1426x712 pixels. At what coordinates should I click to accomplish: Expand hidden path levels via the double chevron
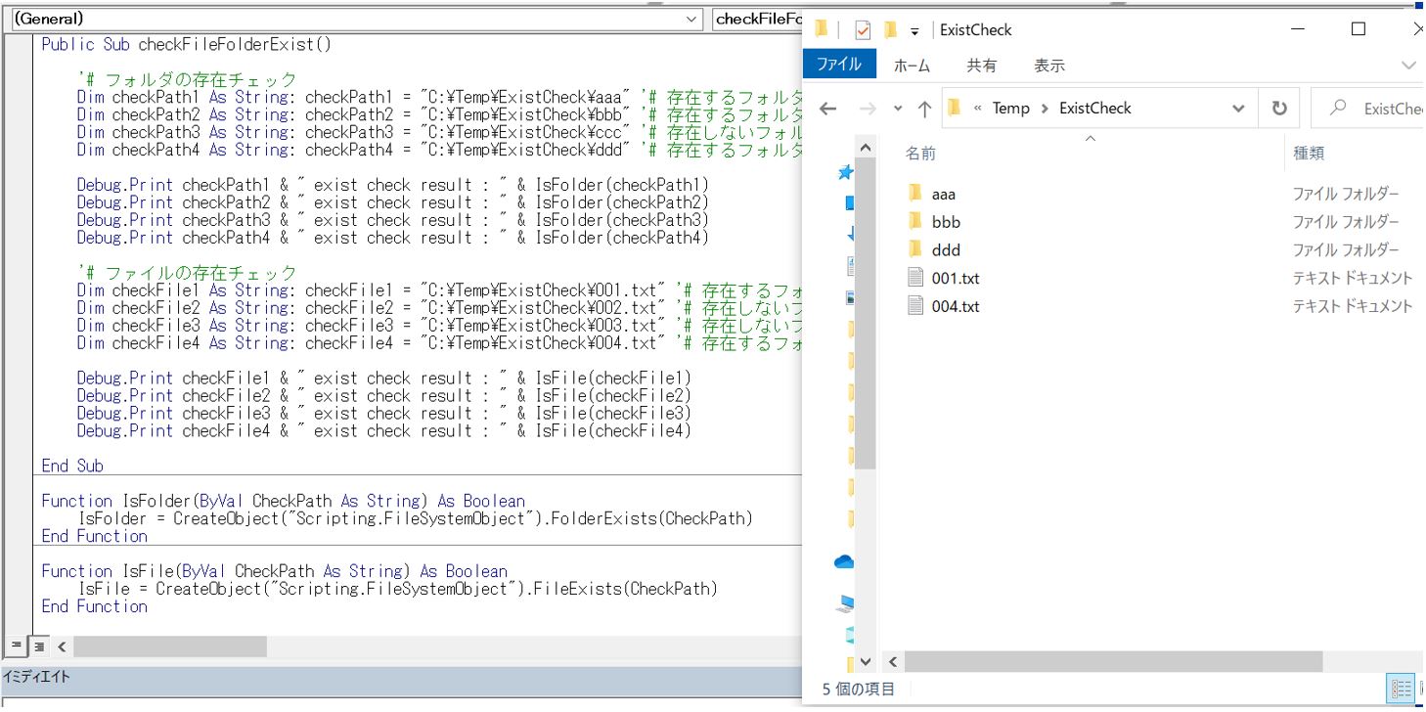(977, 109)
